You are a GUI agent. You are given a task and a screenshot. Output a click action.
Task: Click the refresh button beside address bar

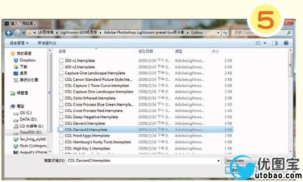click(x=225, y=33)
